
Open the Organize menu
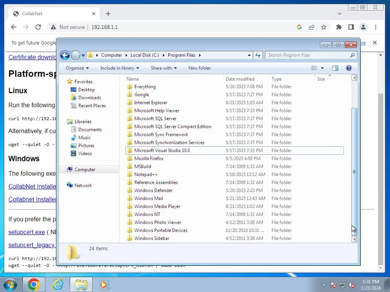(x=77, y=68)
